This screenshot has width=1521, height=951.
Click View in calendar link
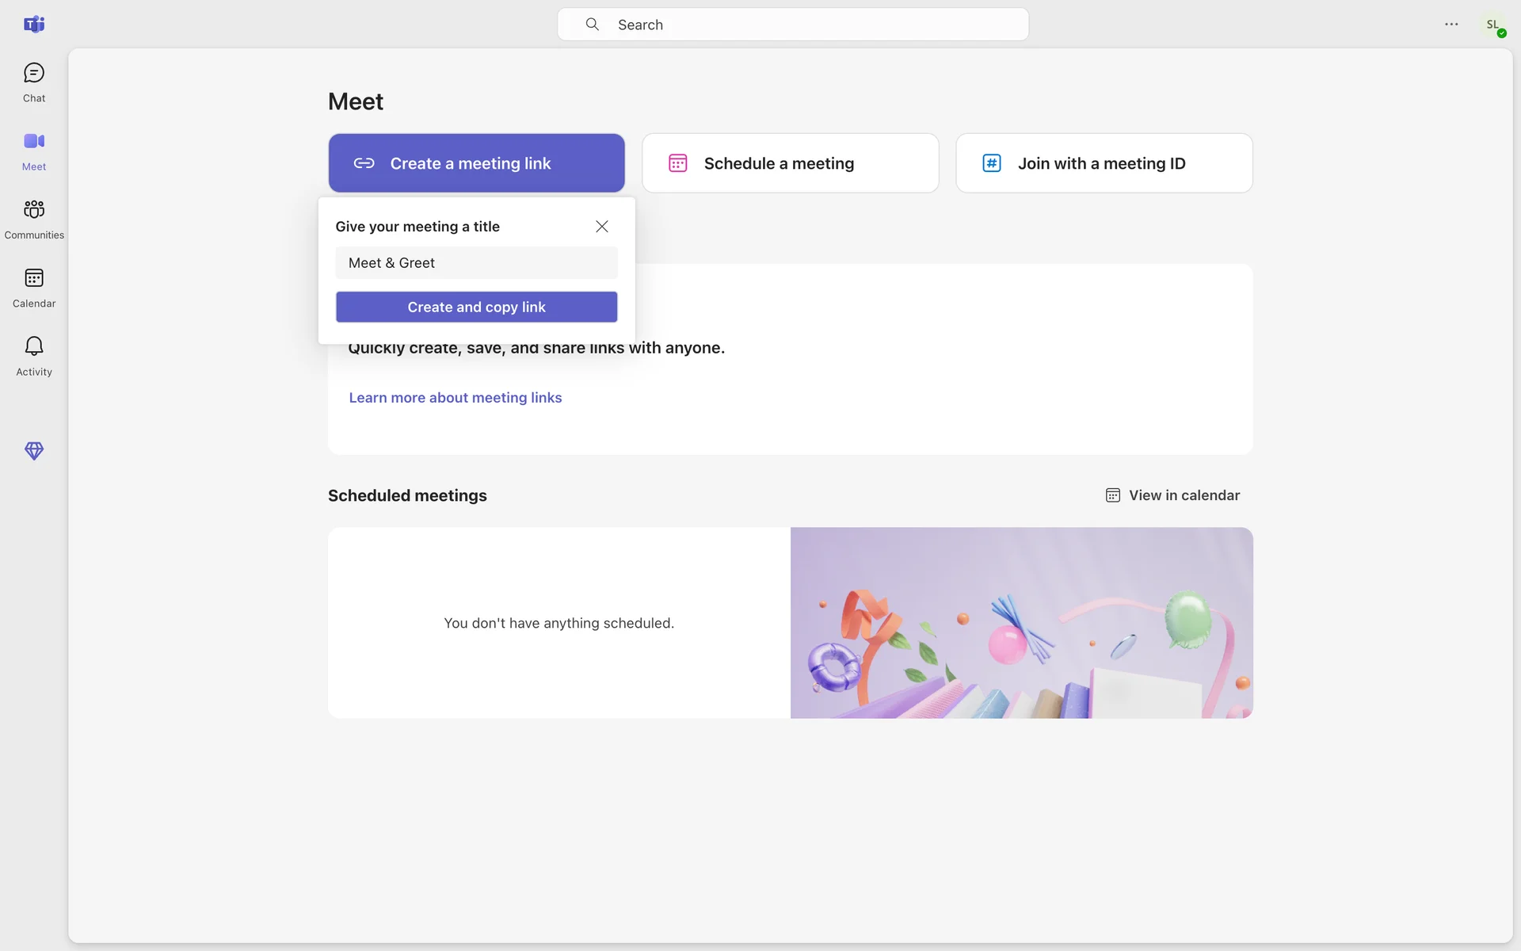click(x=1173, y=495)
